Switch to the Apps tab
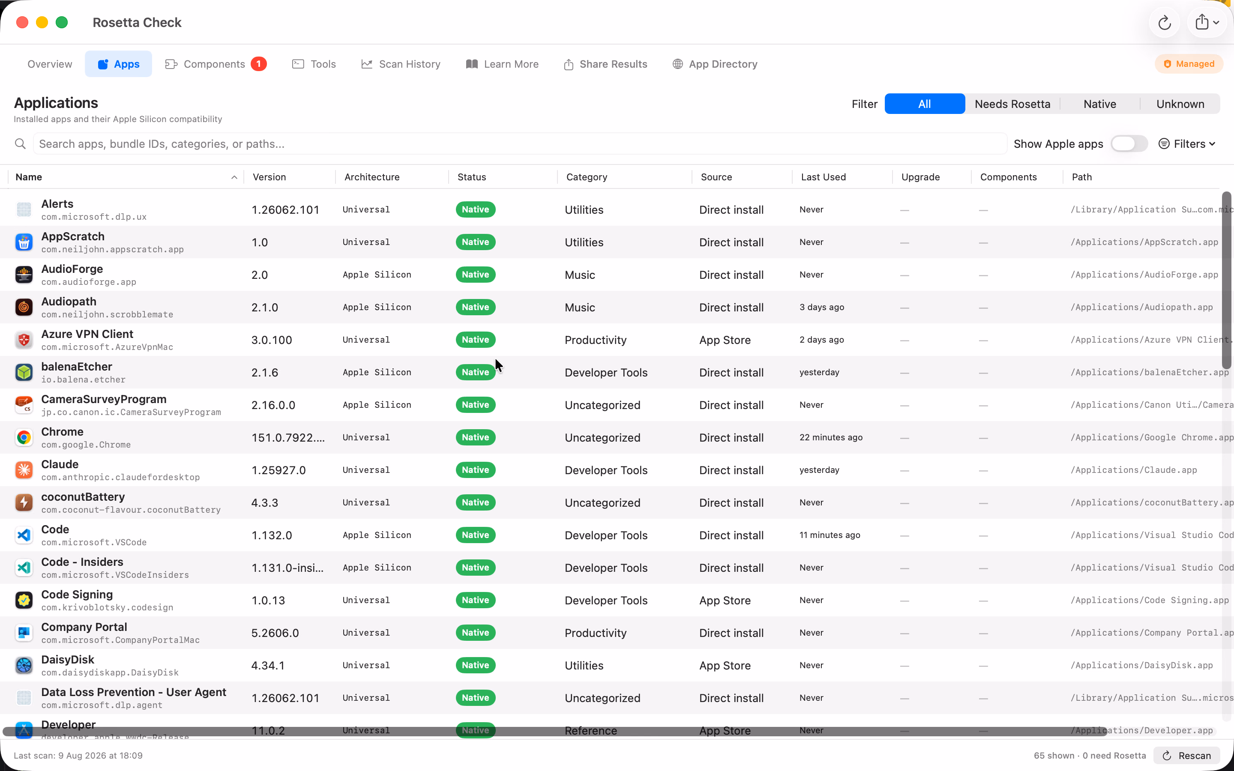Screen dimensions: 1234x771 pos(118,64)
